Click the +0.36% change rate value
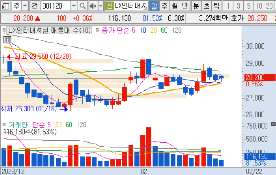The image size is (276, 175). [82, 18]
